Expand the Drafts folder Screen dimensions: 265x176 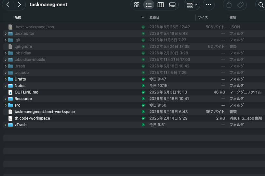click(6, 79)
